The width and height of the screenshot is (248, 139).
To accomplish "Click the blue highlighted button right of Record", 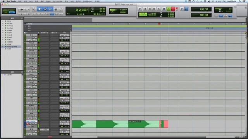I will [x=186, y=9].
